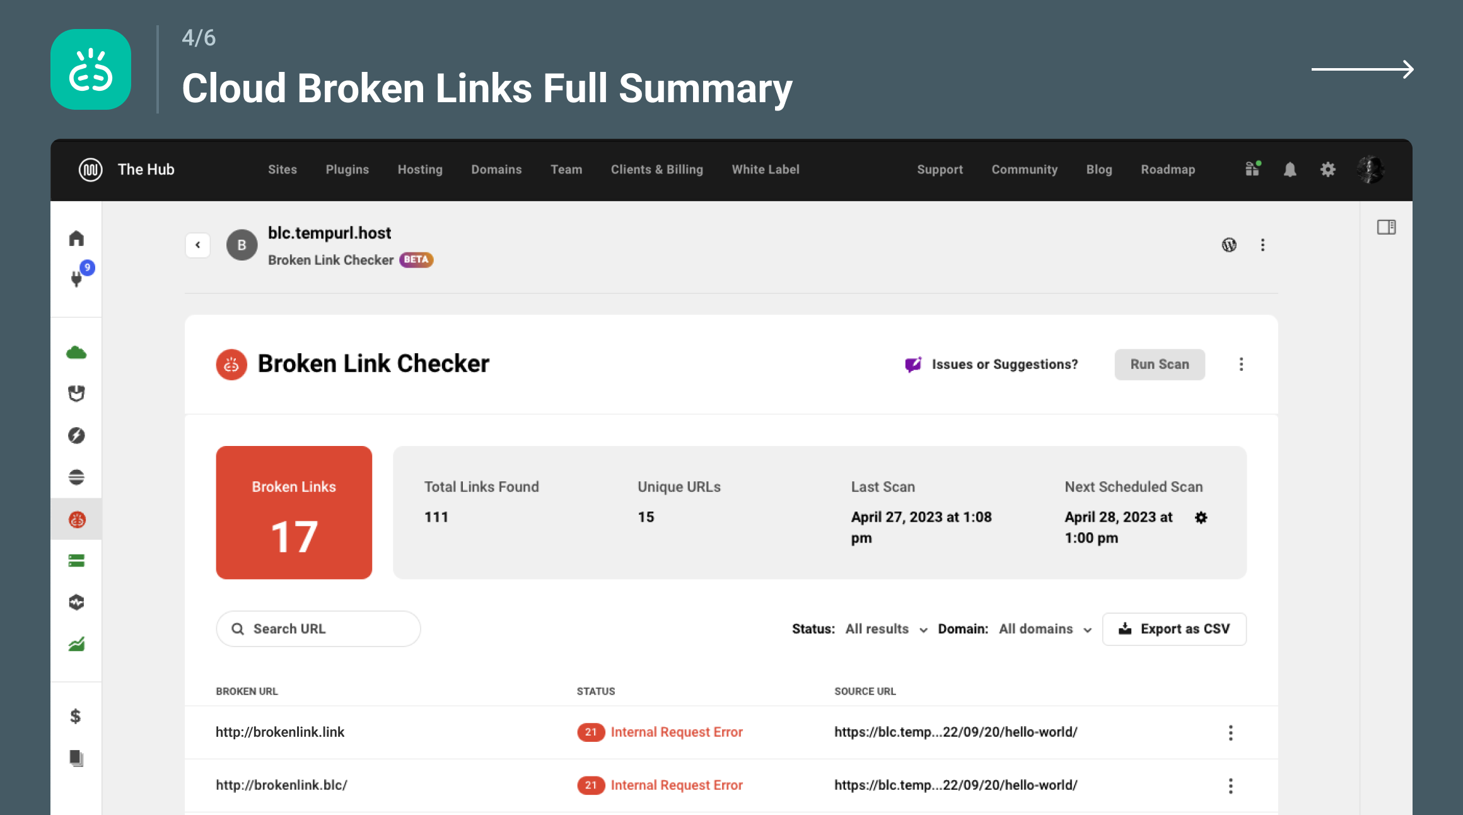Click the shield/security icon in left sidebar
The width and height of the screenshot is (1463, 815).
coord(78,392)
